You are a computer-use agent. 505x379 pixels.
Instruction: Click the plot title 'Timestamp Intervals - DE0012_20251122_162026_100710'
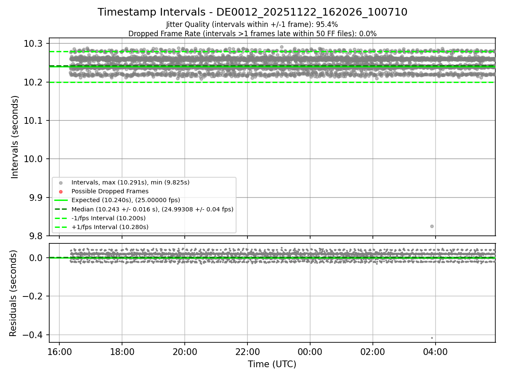pyautogui.click(x=252, y=12)
